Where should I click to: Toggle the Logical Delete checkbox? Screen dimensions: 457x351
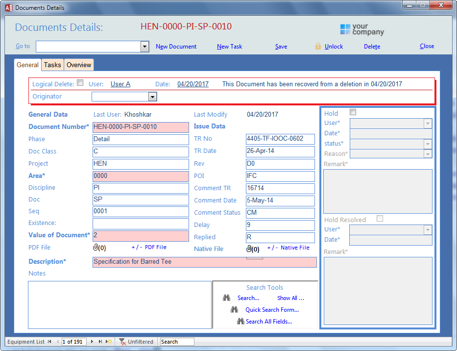[x=80, y=83]
